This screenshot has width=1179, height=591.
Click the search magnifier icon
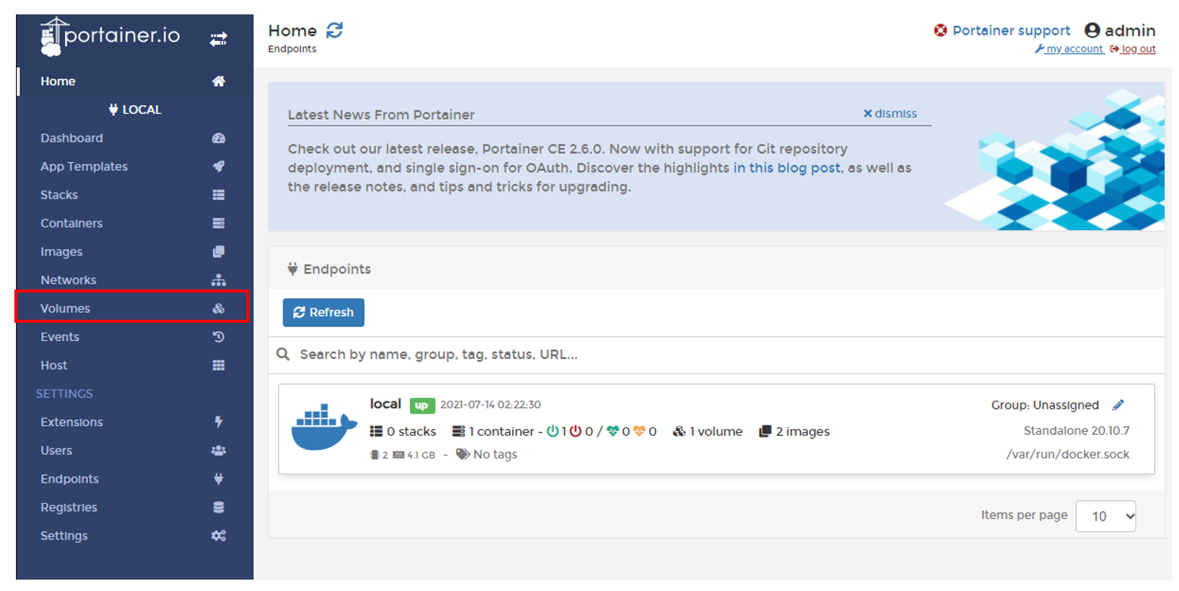pos(283,354)
